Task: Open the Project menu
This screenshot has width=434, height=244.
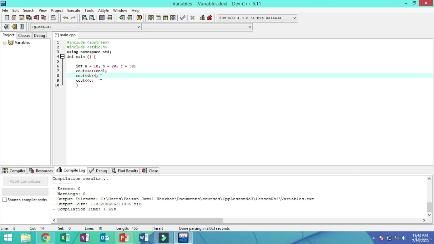Action: (x=57, y=11)
